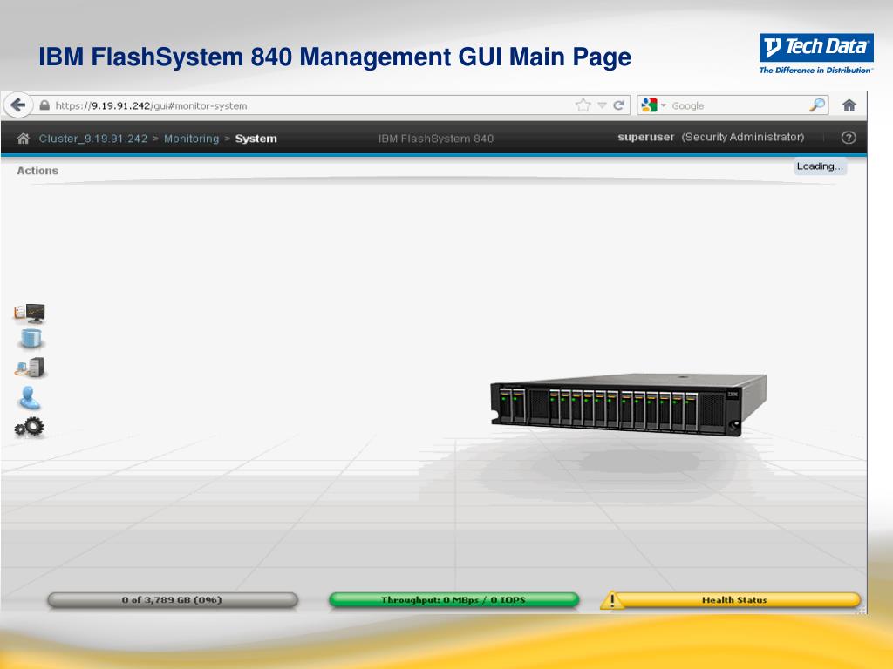Open the Settings gears sidebar icon
The image size is (893, 669).
click(29, 427)
